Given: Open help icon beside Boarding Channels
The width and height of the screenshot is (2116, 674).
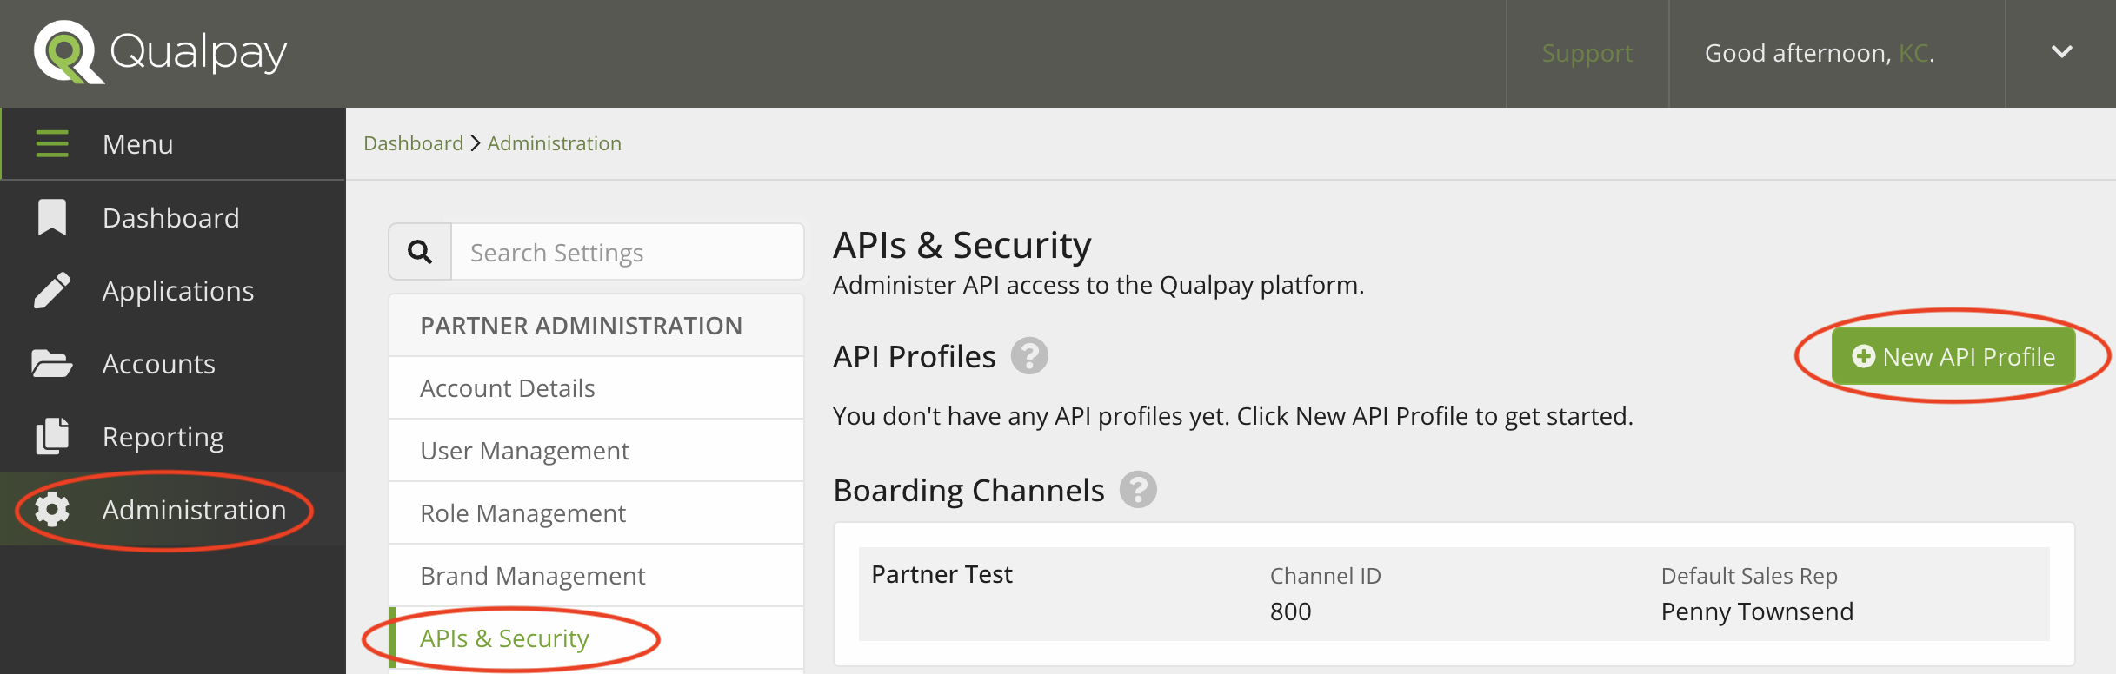Looking at the screenshot, I should click(1138, 490).
